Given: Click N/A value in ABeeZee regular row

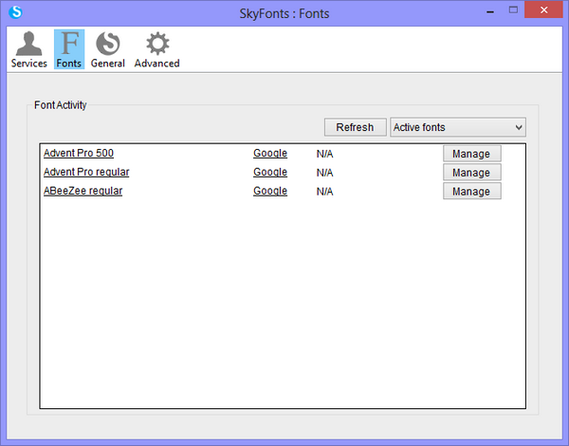Looking at the screenshot, I should coord(324,192).
